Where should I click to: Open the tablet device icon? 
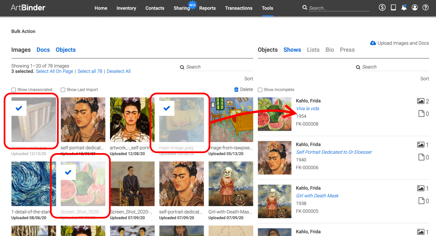pyautogui.click(x=393, y=7)
